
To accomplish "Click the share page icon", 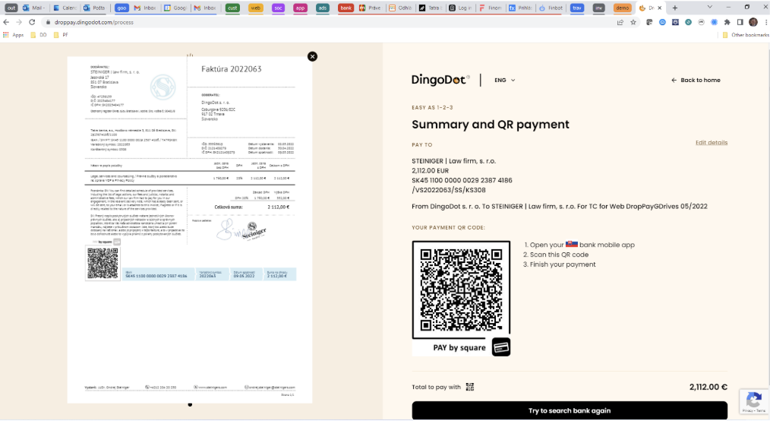I will coord(620,22).
